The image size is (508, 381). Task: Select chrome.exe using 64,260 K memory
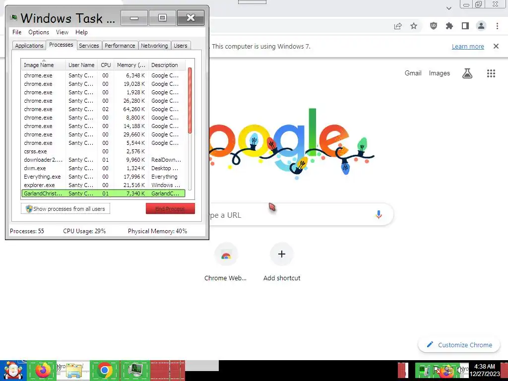click(103, 109)
